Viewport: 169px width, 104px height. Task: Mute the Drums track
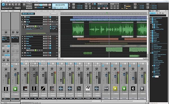pyautogui.click(x=44, y=17)
